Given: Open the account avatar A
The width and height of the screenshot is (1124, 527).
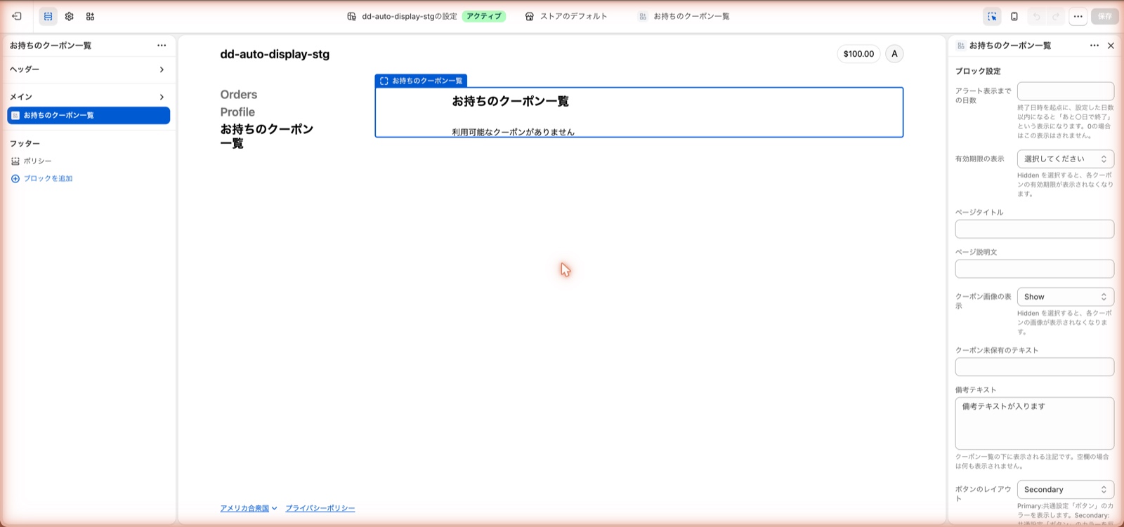Looking at the screenshot, I should 894,54.
